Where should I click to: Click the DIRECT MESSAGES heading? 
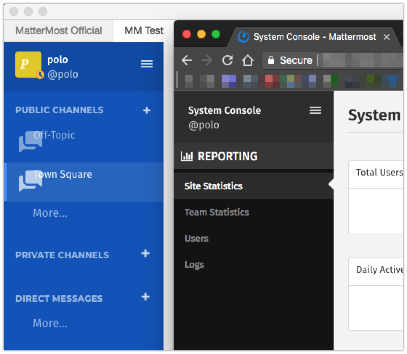(59, 299)
